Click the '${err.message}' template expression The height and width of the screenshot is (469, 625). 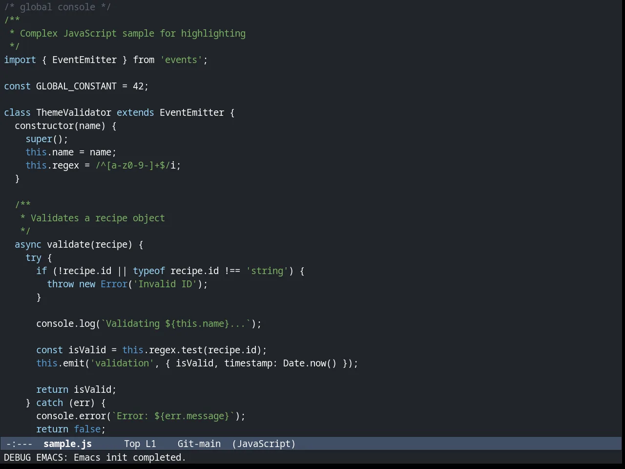[x=192, y=416]
